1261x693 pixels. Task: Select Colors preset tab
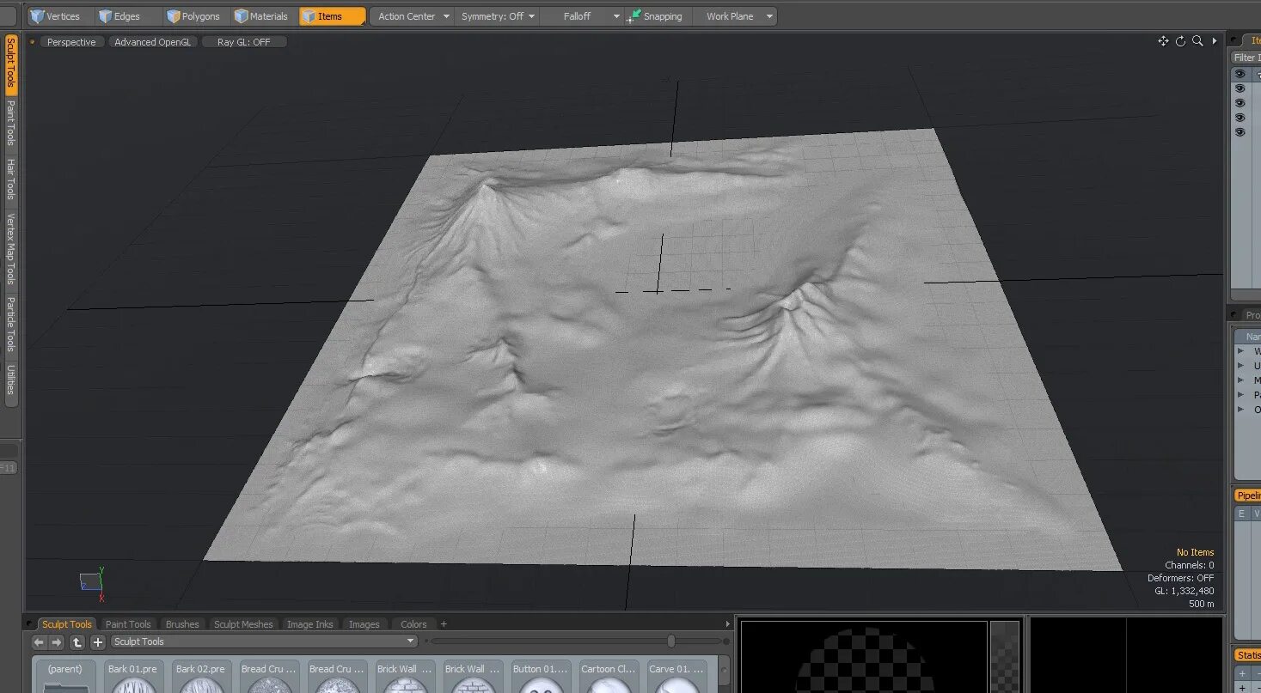413,624
